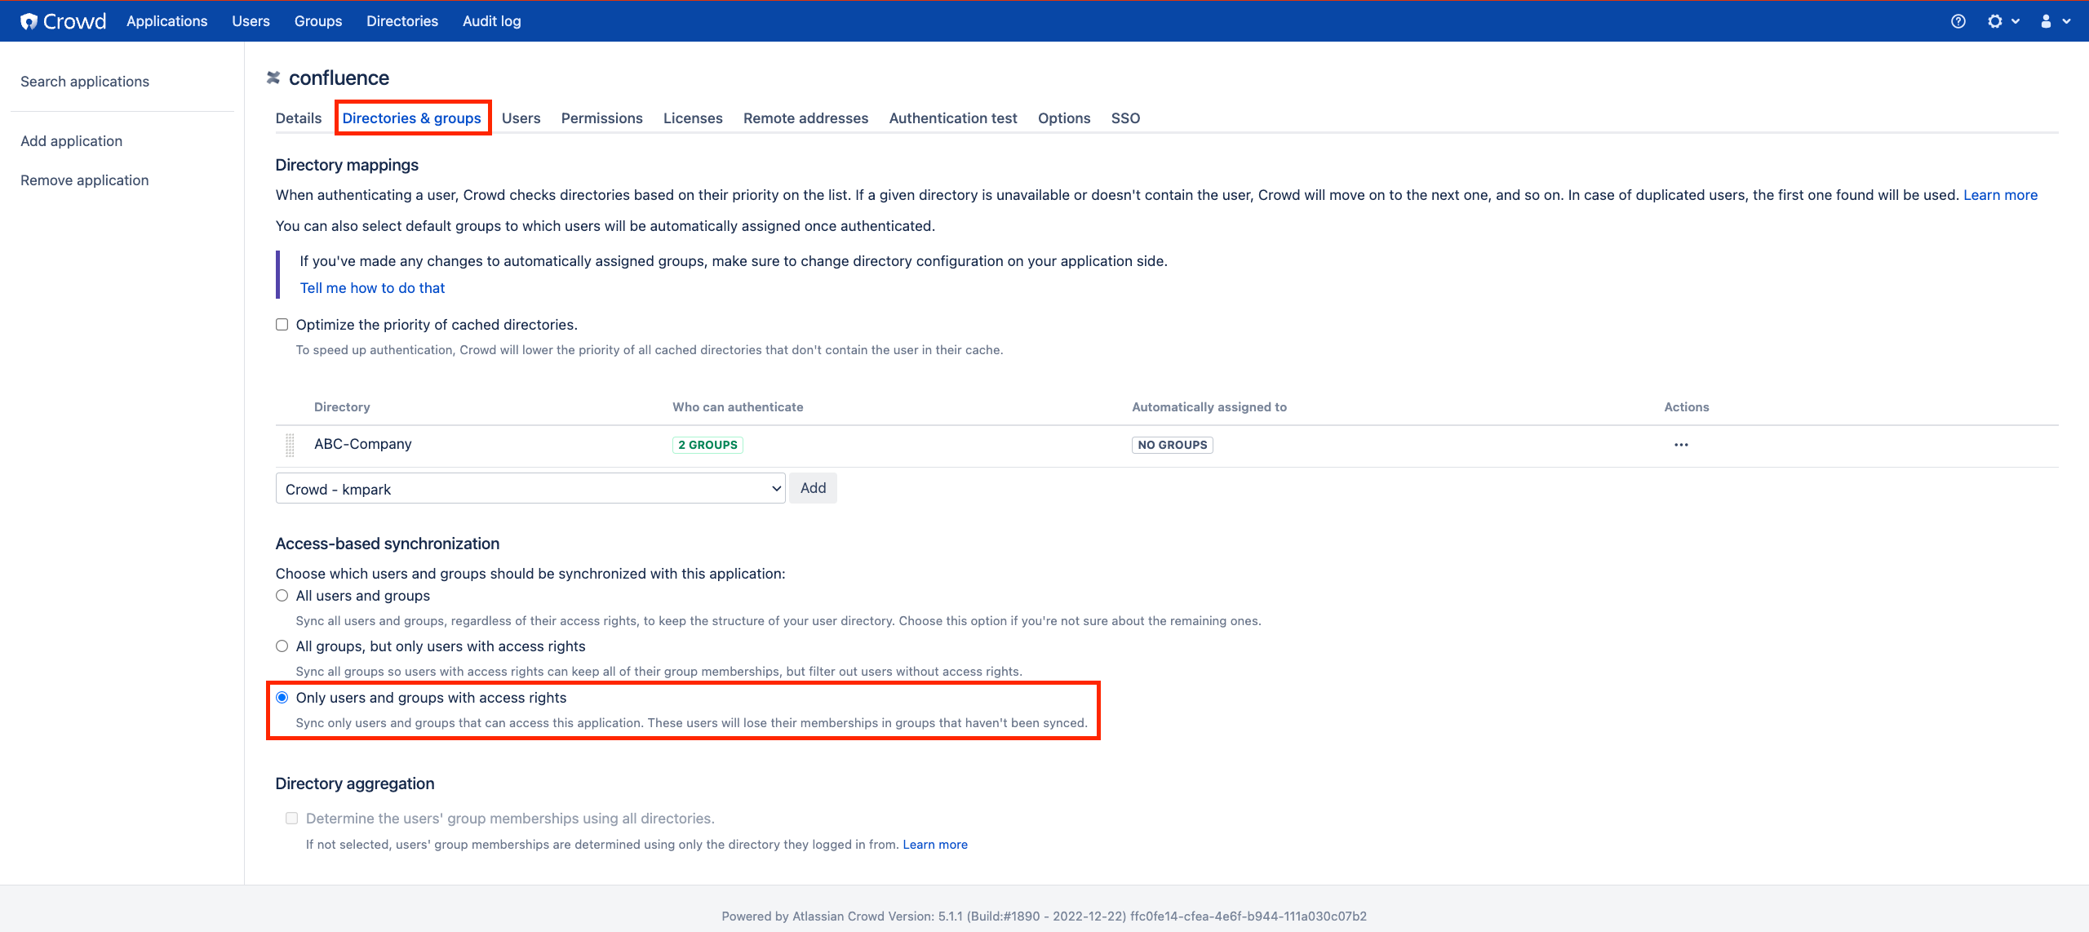Screen dimensions: 2089x932
Task: Select the All users and groups option
Action: tap(282, 596)
